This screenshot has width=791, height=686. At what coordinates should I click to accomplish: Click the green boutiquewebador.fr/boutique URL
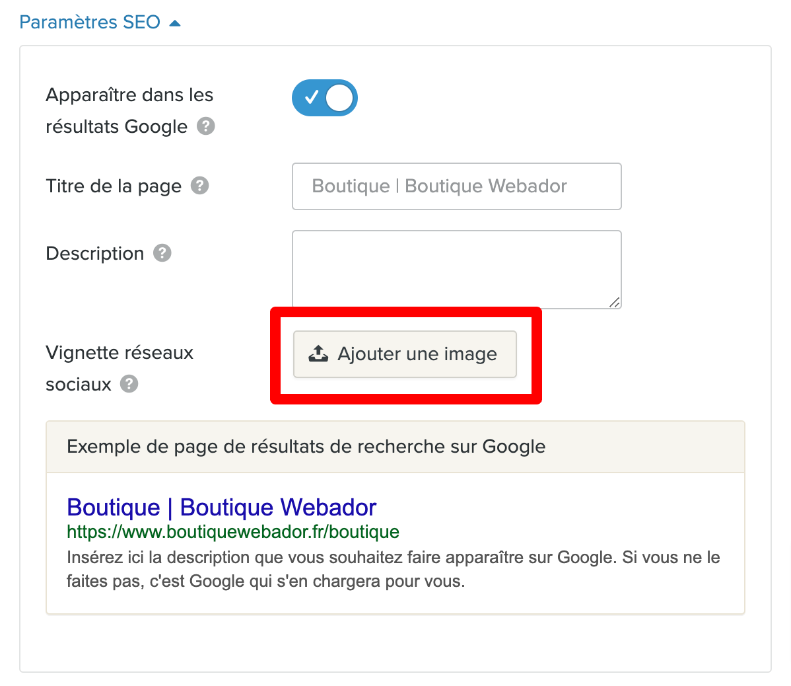pyautogui.click(x=233, y=531)
